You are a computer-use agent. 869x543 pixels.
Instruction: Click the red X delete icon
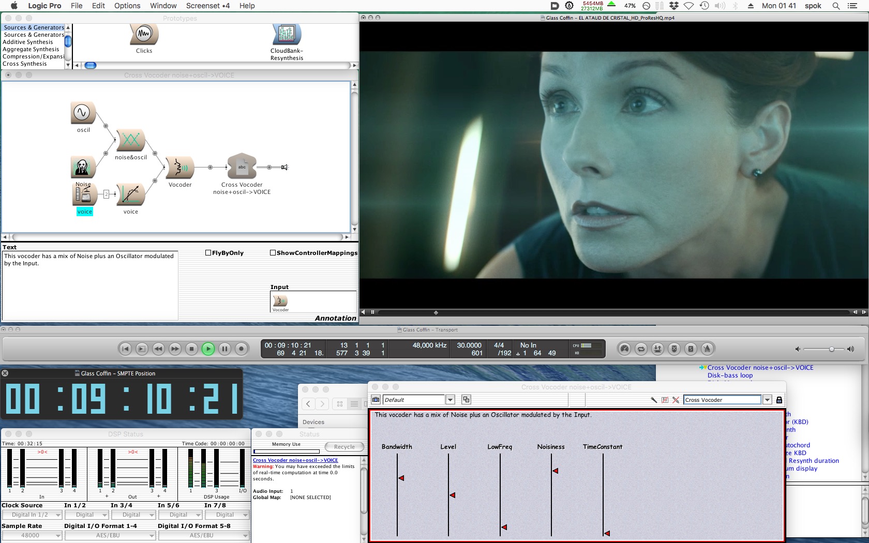pos(676,400)
